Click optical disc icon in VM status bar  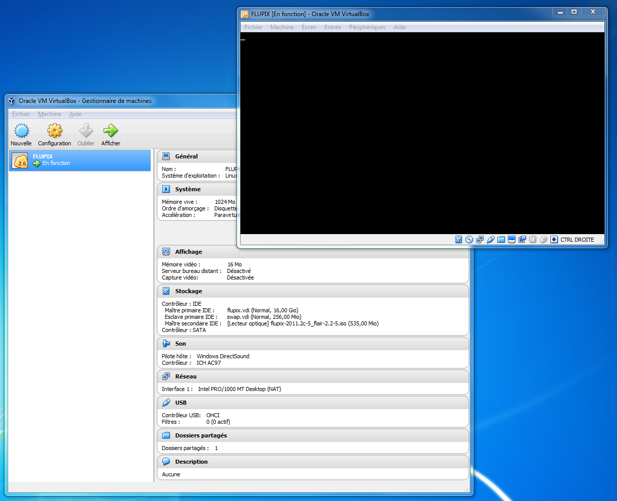coord(469,240)
